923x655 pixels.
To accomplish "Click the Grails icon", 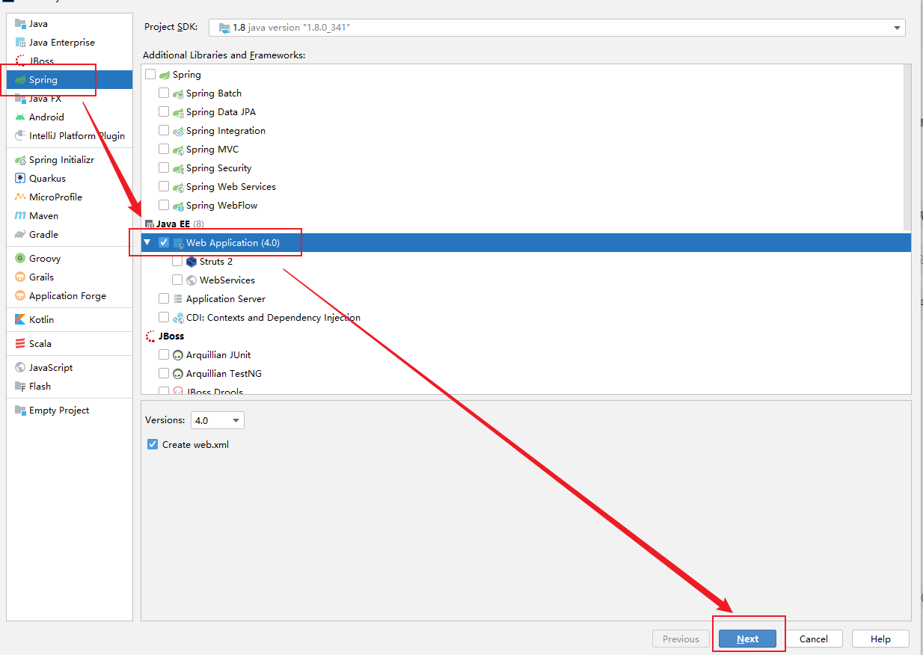I will [x=20, y=277].
